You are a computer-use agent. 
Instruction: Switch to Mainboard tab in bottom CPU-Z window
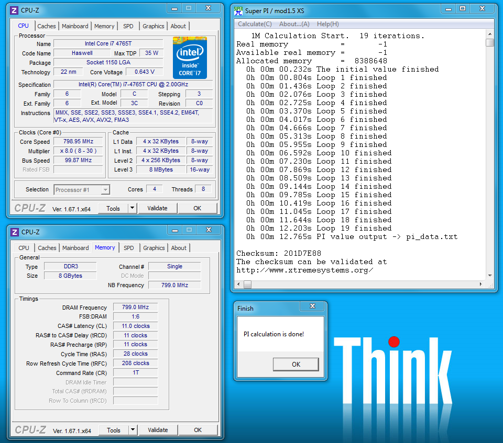tap(75, 248)
